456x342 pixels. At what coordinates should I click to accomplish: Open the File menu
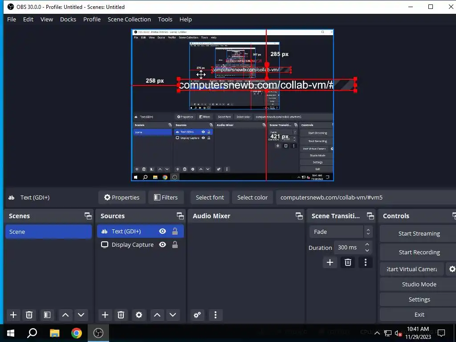(x=12, y=19)
